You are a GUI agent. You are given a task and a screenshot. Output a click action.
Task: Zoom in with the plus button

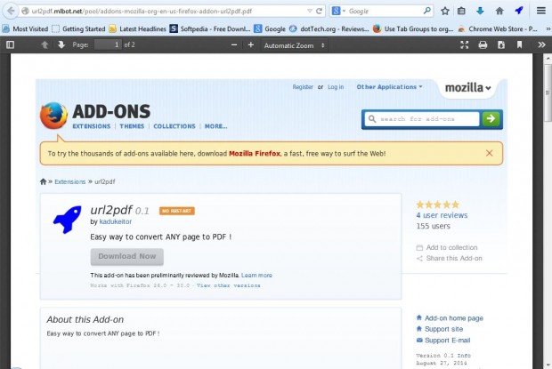click(251, 45)
